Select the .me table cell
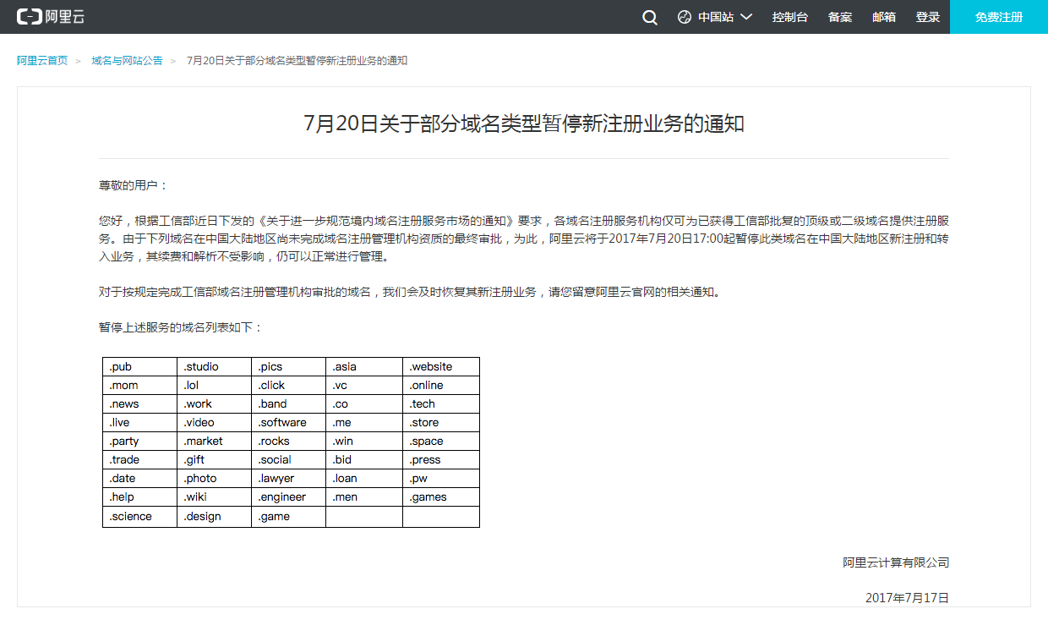 (364, 423)
